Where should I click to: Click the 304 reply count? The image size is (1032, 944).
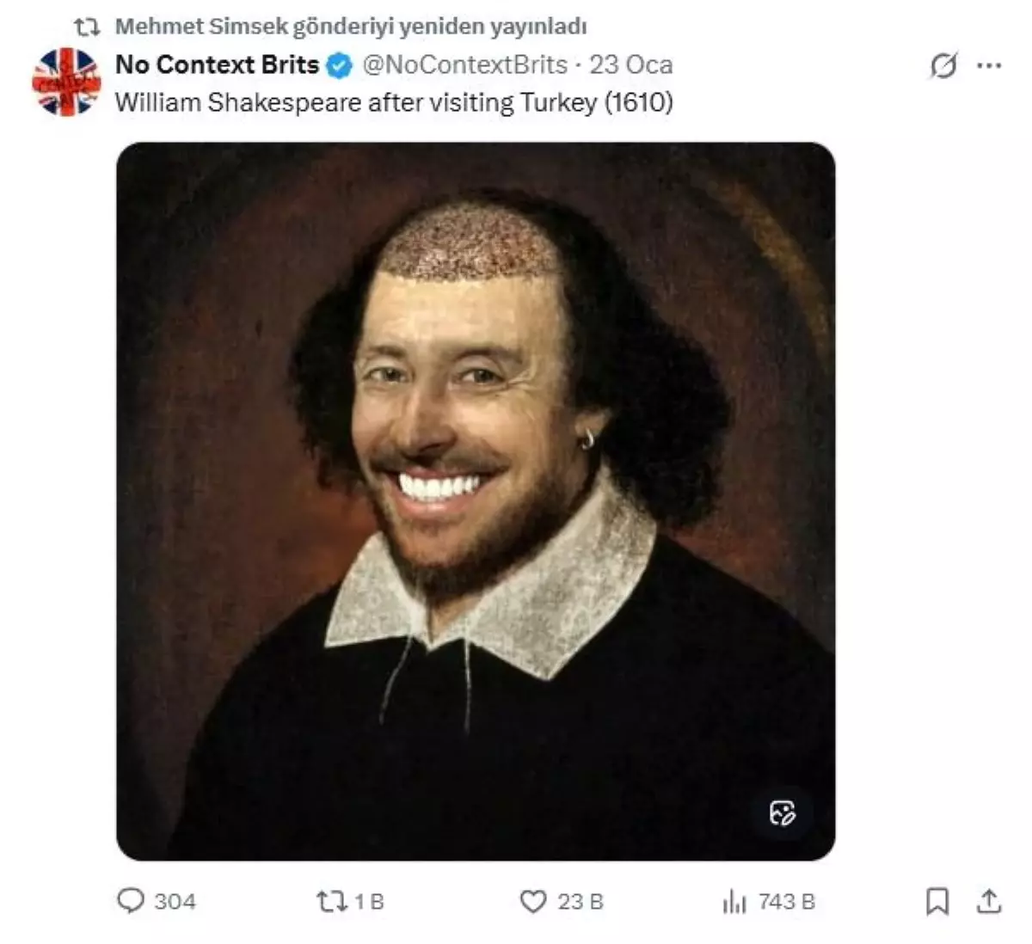174,902
